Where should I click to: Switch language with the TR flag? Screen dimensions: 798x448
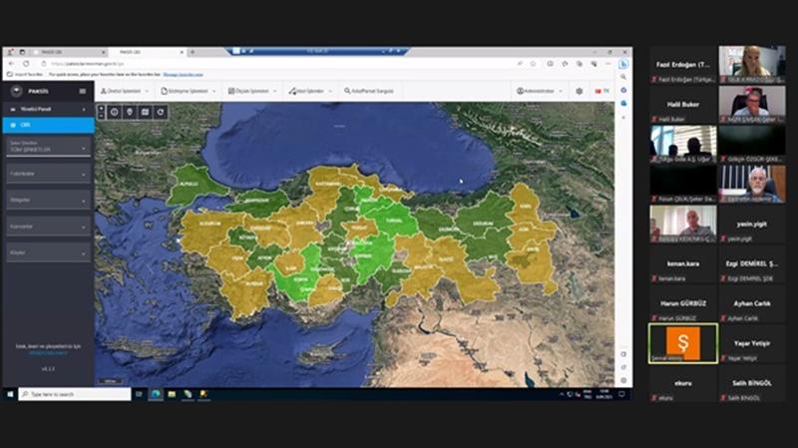[x=601, y=91]
